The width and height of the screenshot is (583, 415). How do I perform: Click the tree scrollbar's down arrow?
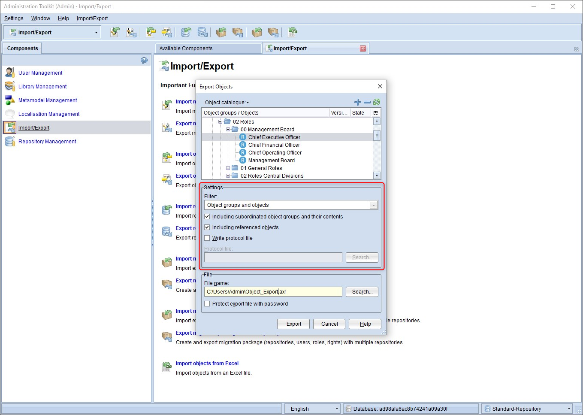click(x=377, y=175)
